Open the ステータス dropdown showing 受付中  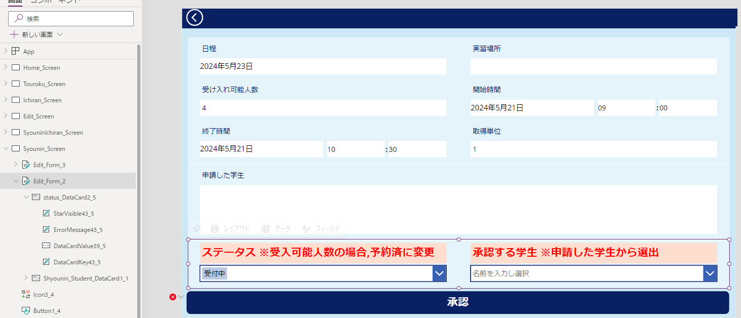[439, 273]
